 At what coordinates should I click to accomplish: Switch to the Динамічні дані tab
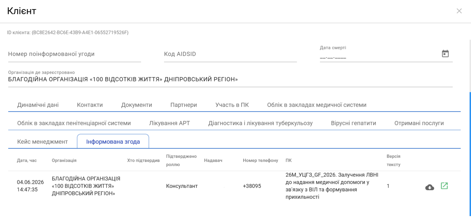click(38, 105)
